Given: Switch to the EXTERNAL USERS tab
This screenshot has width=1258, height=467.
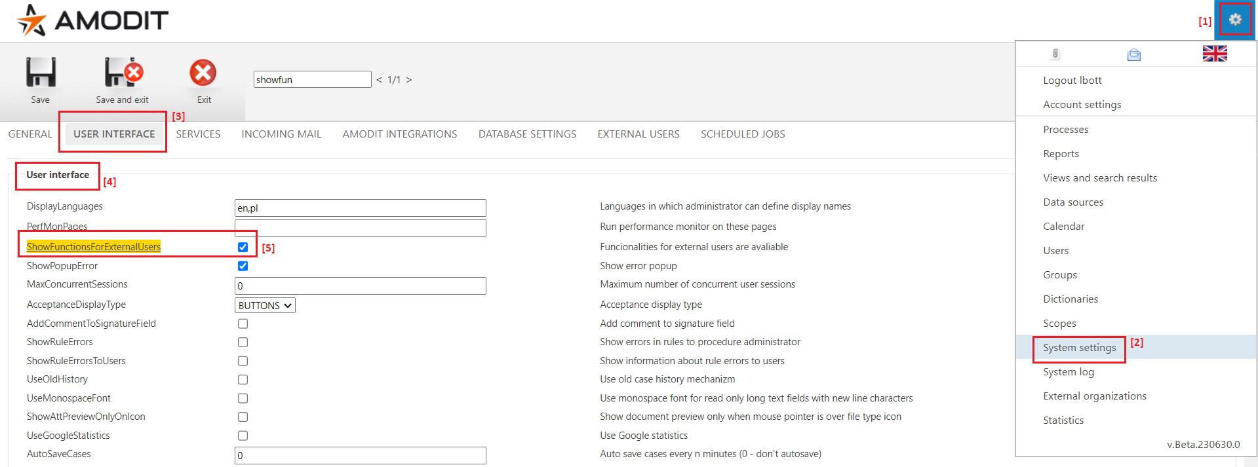Looking at the screenshot, I should [x=639, y=134].
